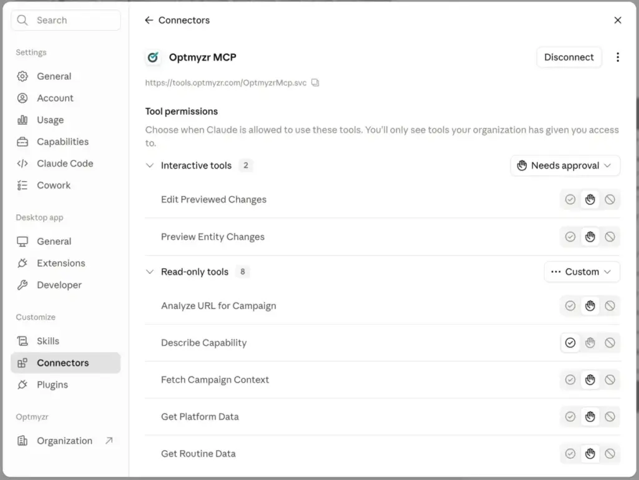Open the Needs approval dropdown
This screenshot has height=480, width=639.
[x=565, y=165]
